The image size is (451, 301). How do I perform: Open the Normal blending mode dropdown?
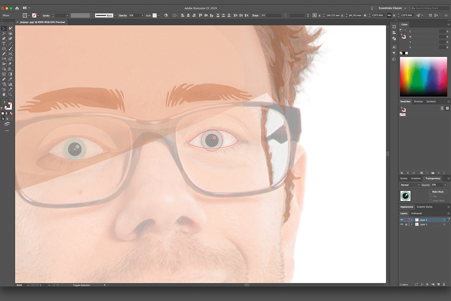[x=410, y=185]
